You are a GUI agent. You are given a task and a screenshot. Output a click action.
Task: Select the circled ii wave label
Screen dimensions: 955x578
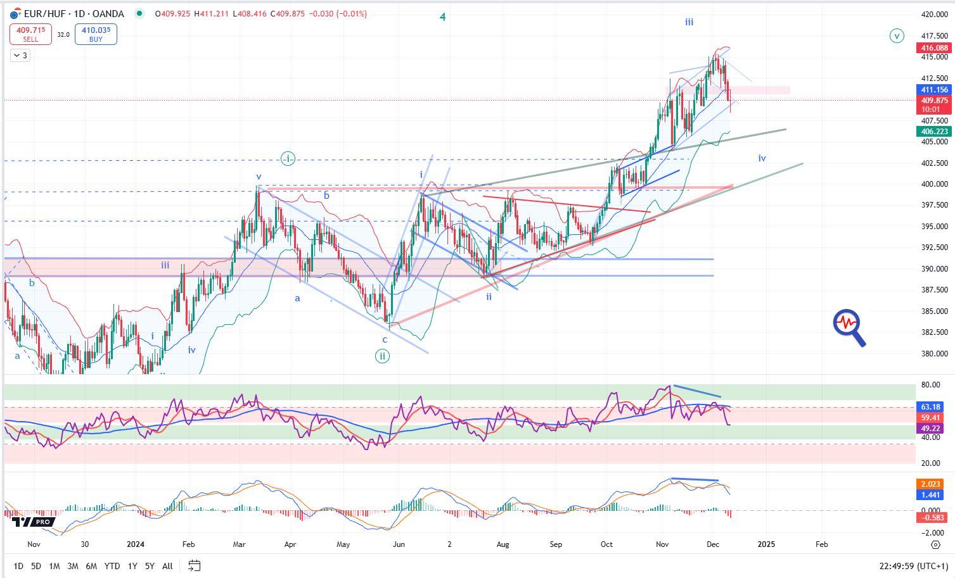tap(382, 356)
